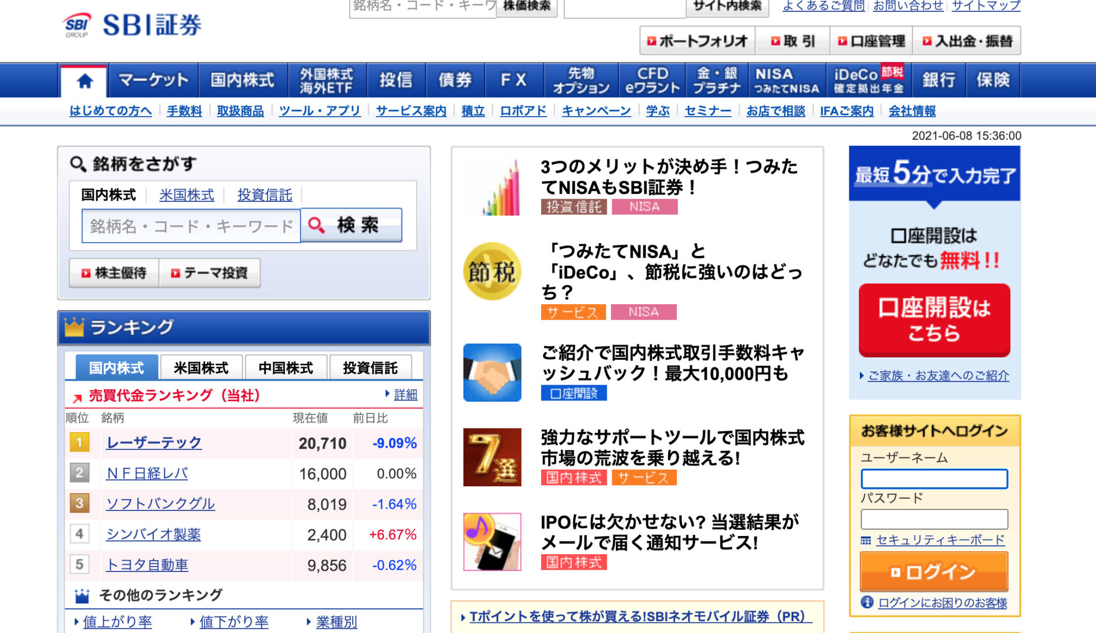Switch to 投資信託 ranking tab
Screen dimensions: 1096x633
[x=370, y=367]
